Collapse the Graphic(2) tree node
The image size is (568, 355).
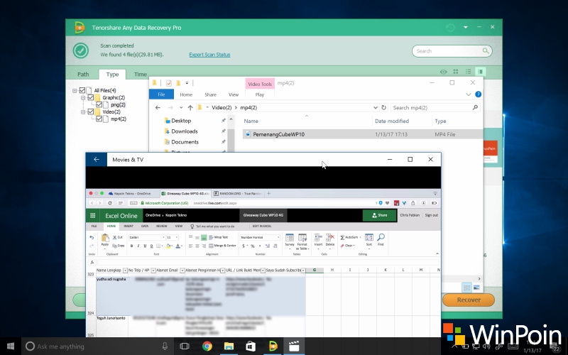[x=83, y=98]
